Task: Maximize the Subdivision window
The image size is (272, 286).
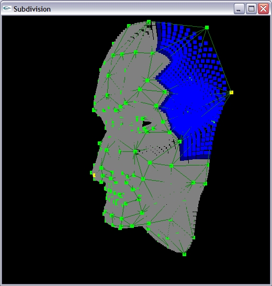Action: [x=251, y=8]
